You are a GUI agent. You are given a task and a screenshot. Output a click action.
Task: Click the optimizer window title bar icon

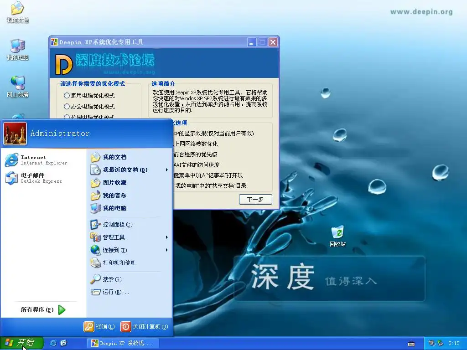(54, 42)
